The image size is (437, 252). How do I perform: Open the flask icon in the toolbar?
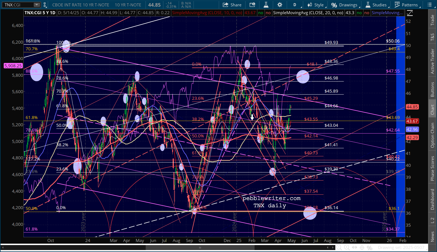(266, 5)
